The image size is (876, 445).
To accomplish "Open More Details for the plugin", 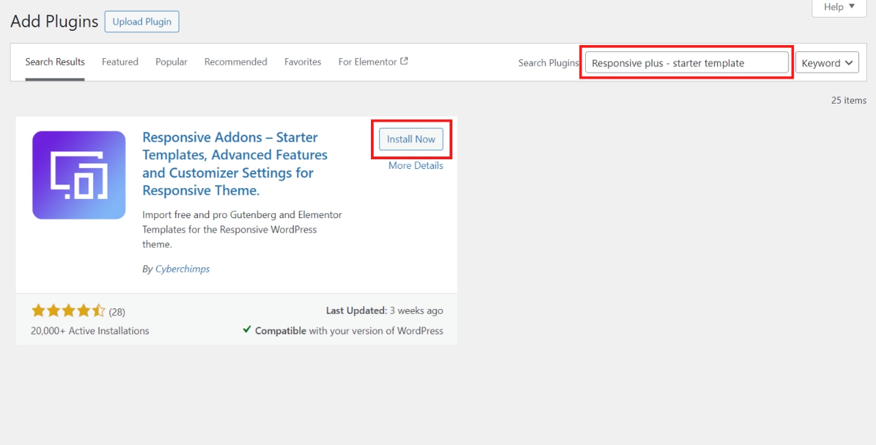I will click(x=415, y=165).
